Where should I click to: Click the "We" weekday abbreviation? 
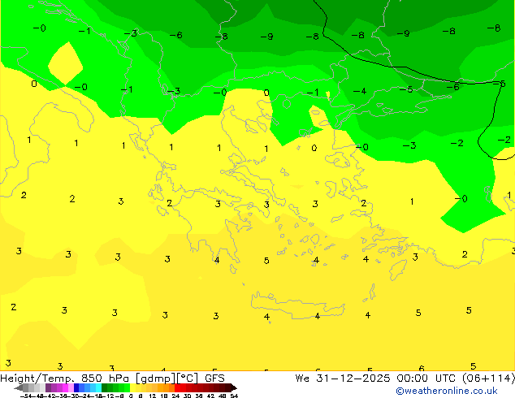(x=302, y=379)
